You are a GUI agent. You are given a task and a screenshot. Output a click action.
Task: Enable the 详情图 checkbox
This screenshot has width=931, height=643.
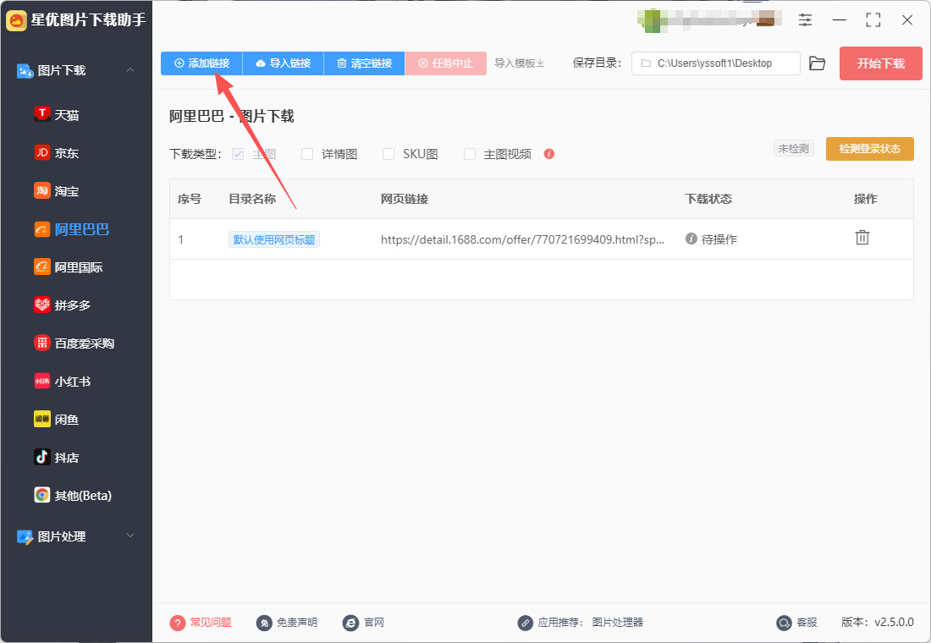[307, 154]
